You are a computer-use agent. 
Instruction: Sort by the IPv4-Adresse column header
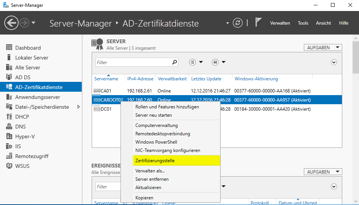point(140,79)
